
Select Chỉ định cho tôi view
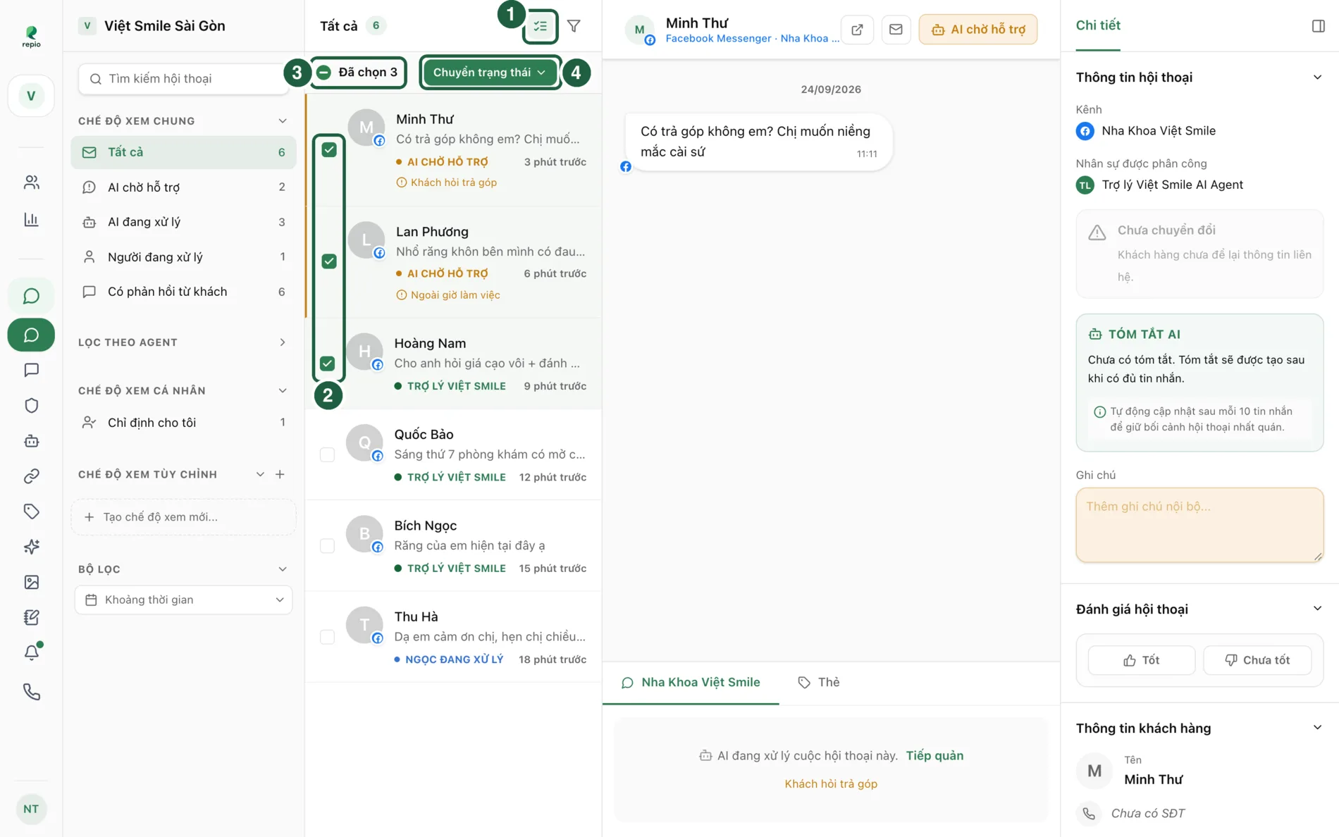tap(183, 423)
